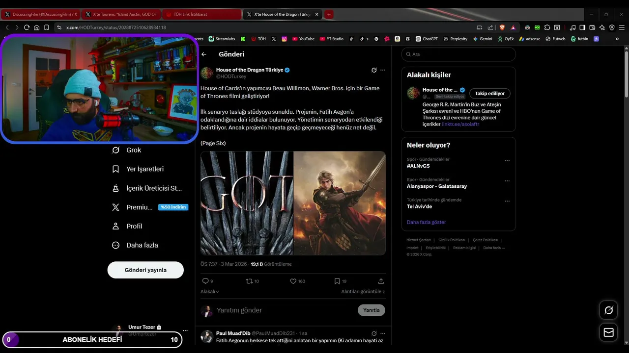Open İçerik Üreticisi Studio in sidebar
The image size is (629, 353).
coord(147,188)
